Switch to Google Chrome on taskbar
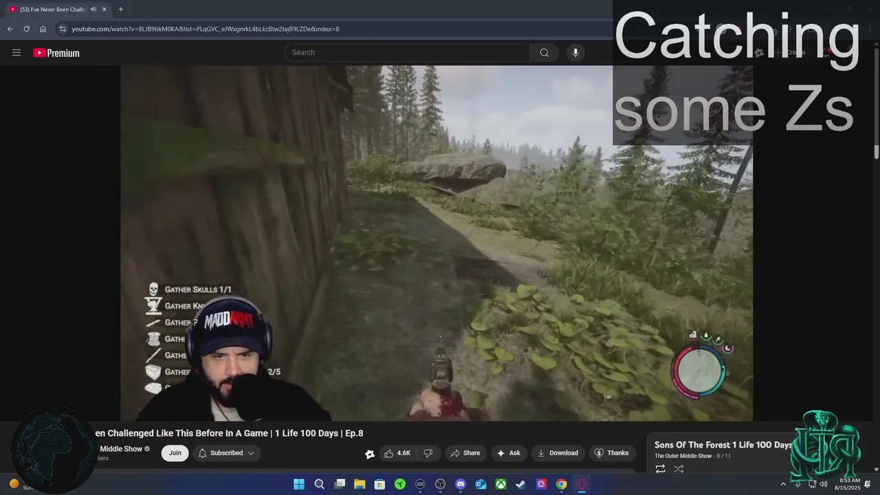This screenshot has height=495, width=880. click(x=562, y=484)
